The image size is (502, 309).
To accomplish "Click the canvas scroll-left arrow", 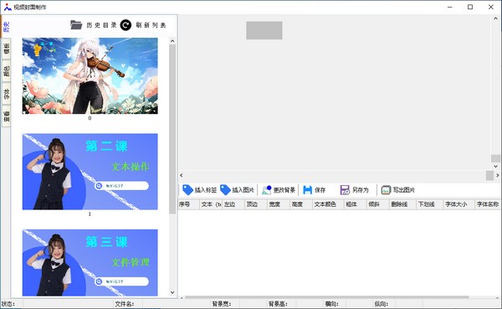I will (182, 175).
